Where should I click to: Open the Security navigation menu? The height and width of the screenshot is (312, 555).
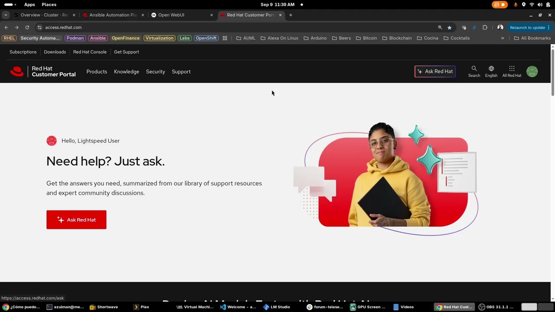tap(155, 71)
